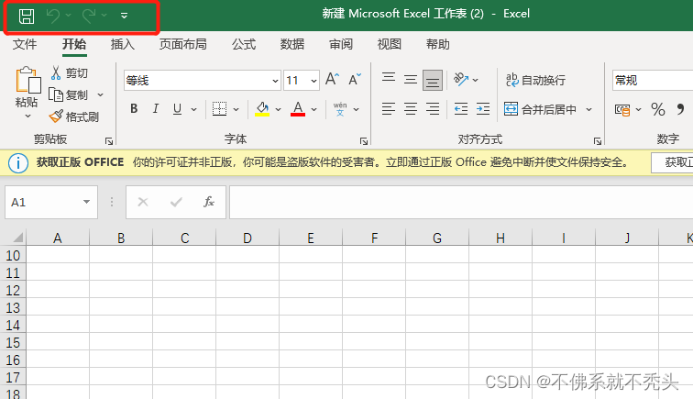Click the cancel X in formula bar

pos(143,202)
